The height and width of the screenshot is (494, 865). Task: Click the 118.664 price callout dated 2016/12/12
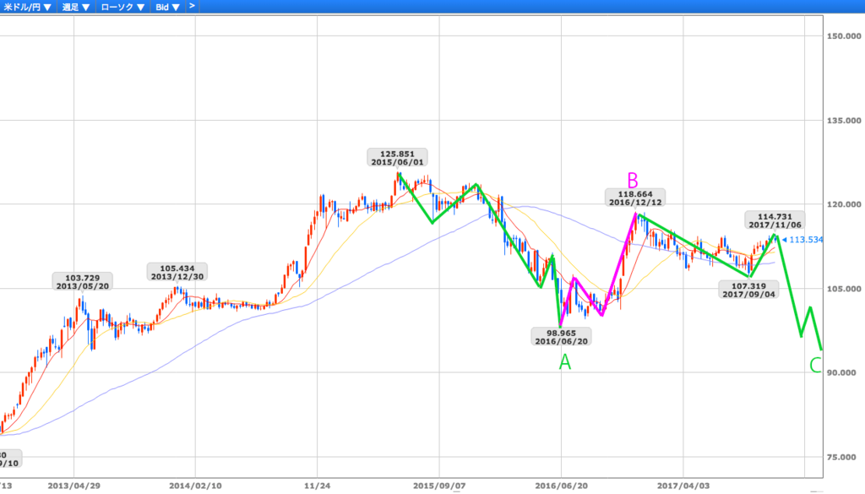click(x=635, y=198)
